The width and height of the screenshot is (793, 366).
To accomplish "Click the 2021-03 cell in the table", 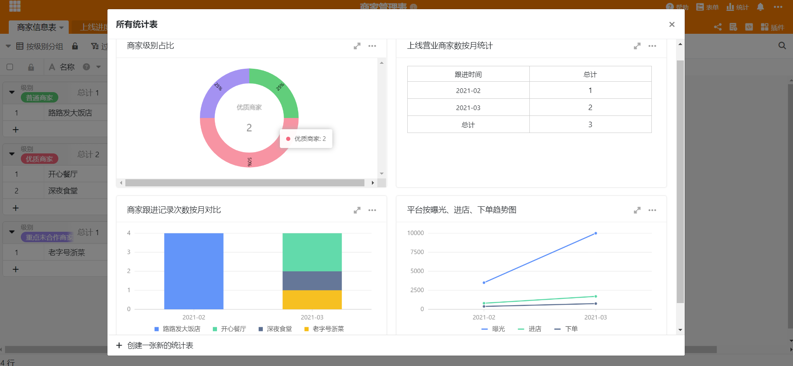I will tap(468, 107).
